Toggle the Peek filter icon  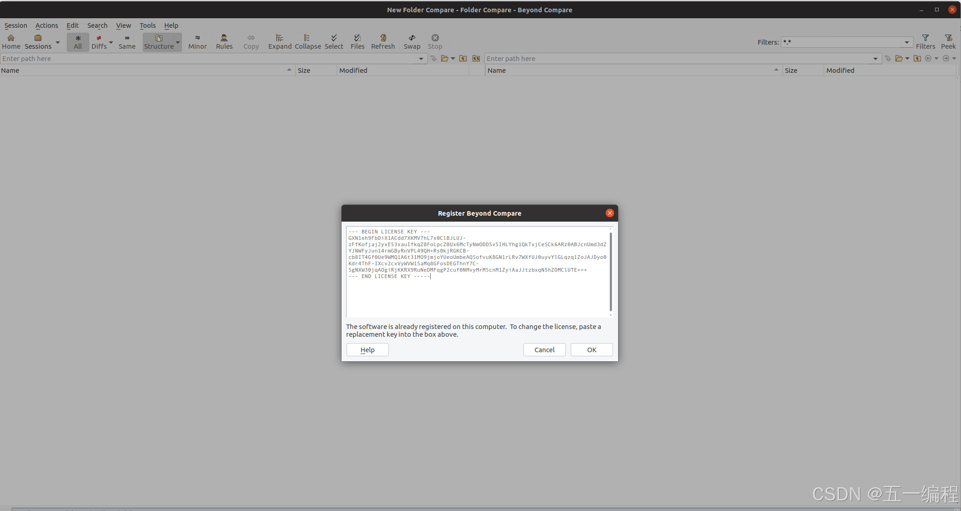click(x=948, y=42)
